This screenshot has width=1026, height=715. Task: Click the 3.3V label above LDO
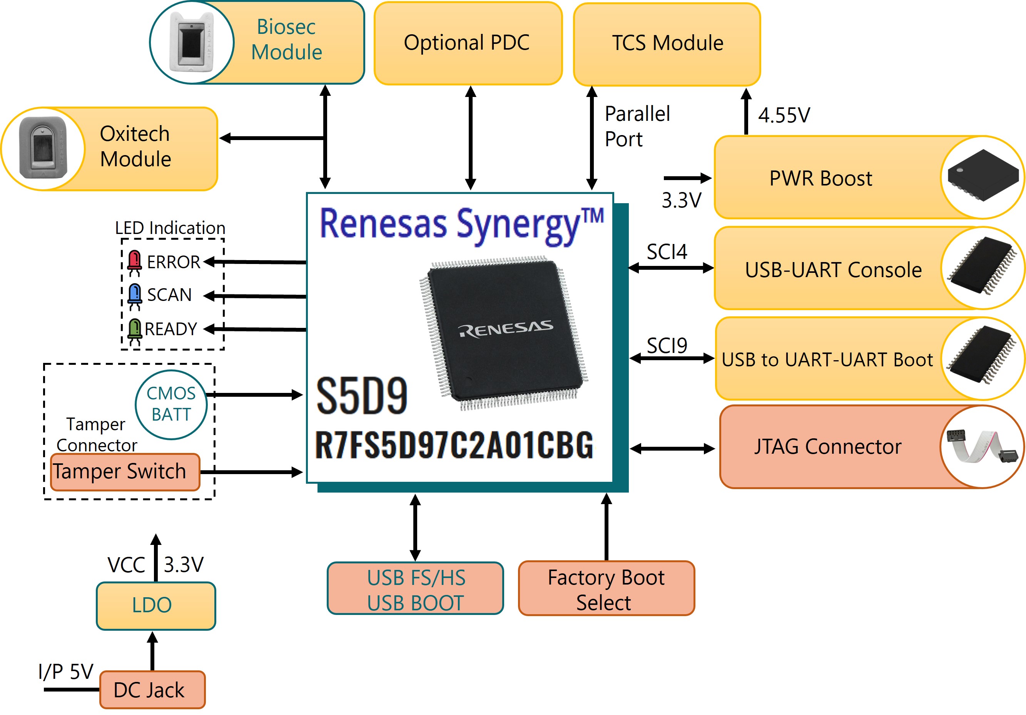coord(184,565)
